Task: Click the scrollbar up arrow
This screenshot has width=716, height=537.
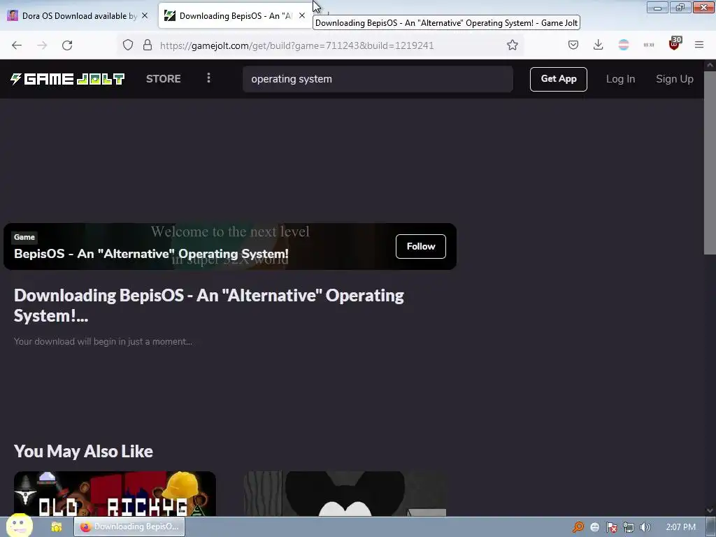Action: pos(710,65)
